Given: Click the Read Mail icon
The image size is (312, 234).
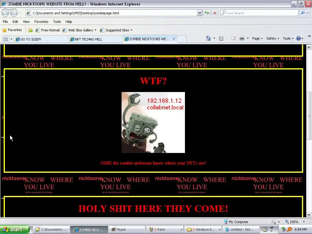Looking at the screenshot, I should point(233,38).
